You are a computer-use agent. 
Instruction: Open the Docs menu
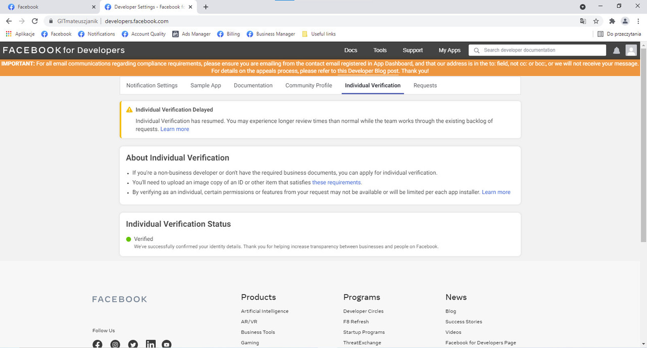pos(351,50)
